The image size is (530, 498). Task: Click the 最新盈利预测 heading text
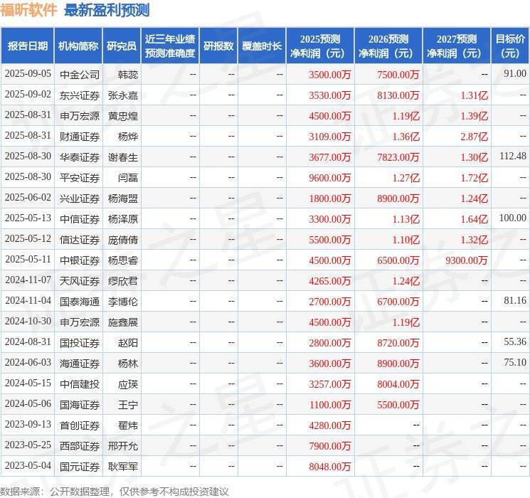(x=107, y=10)
